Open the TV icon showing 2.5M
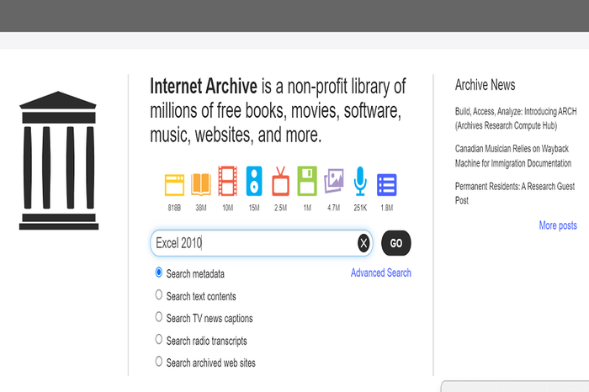Screen dimensions: 589x392 280,182
